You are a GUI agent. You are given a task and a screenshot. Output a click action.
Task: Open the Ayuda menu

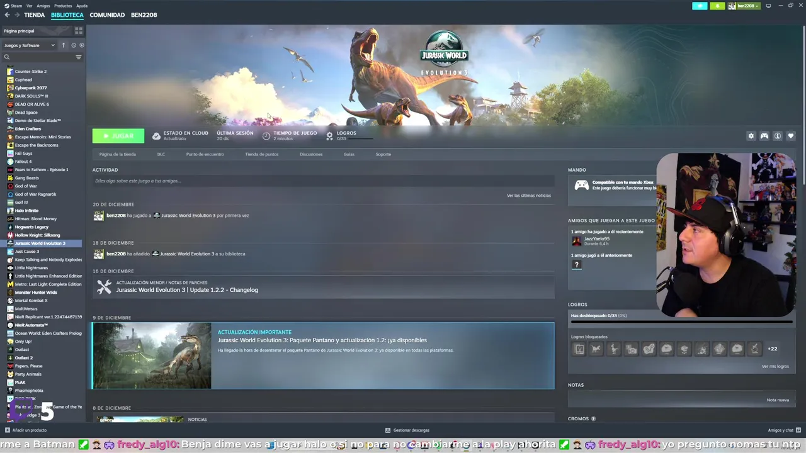tap(82, 6)
